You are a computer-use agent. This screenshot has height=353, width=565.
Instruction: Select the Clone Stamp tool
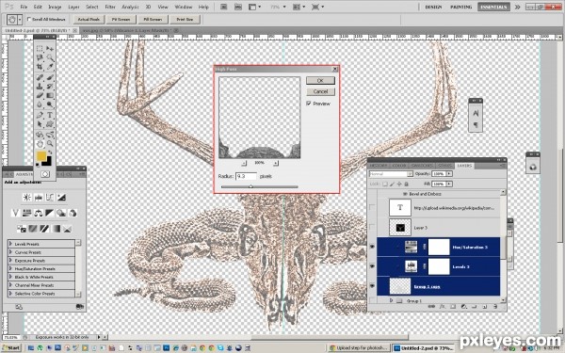pyautogui.click(x=40, y=87)
